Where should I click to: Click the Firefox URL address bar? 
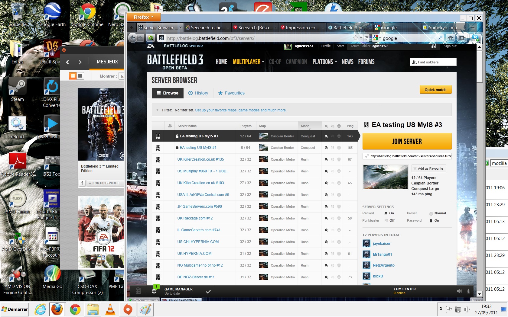259,38
